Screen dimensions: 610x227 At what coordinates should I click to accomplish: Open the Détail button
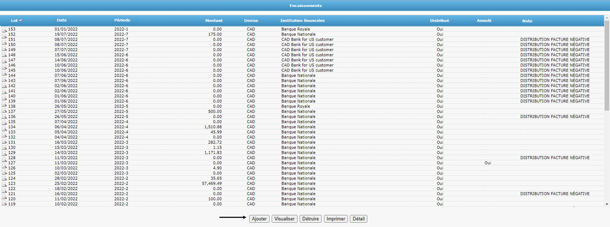(x=358, y=219)
